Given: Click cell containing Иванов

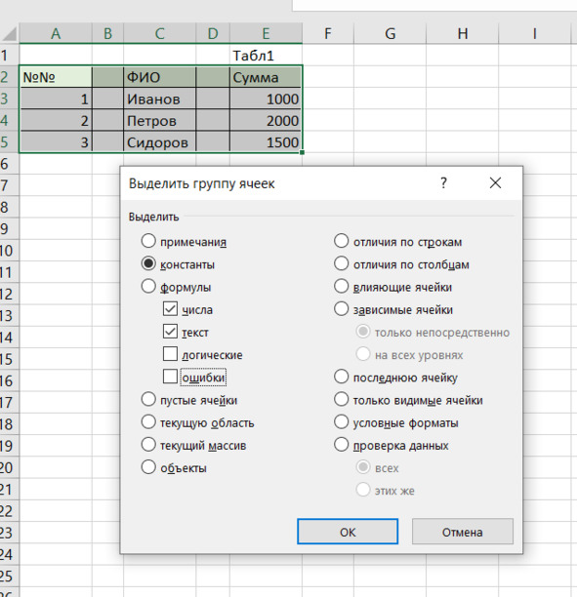Looking at the screenshot, I should pyautogui.click(x=159, y=99).
